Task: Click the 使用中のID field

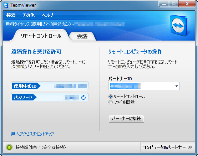Action: [50, 86]
